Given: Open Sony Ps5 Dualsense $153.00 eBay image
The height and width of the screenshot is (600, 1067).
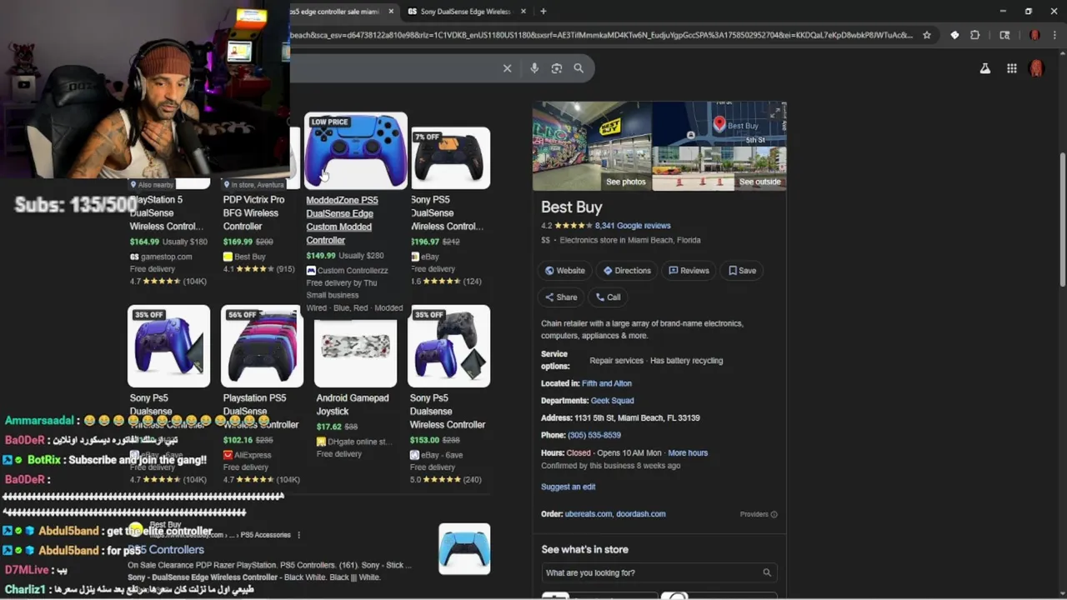Looking at the screenshot, I should [x=449, y=346].
